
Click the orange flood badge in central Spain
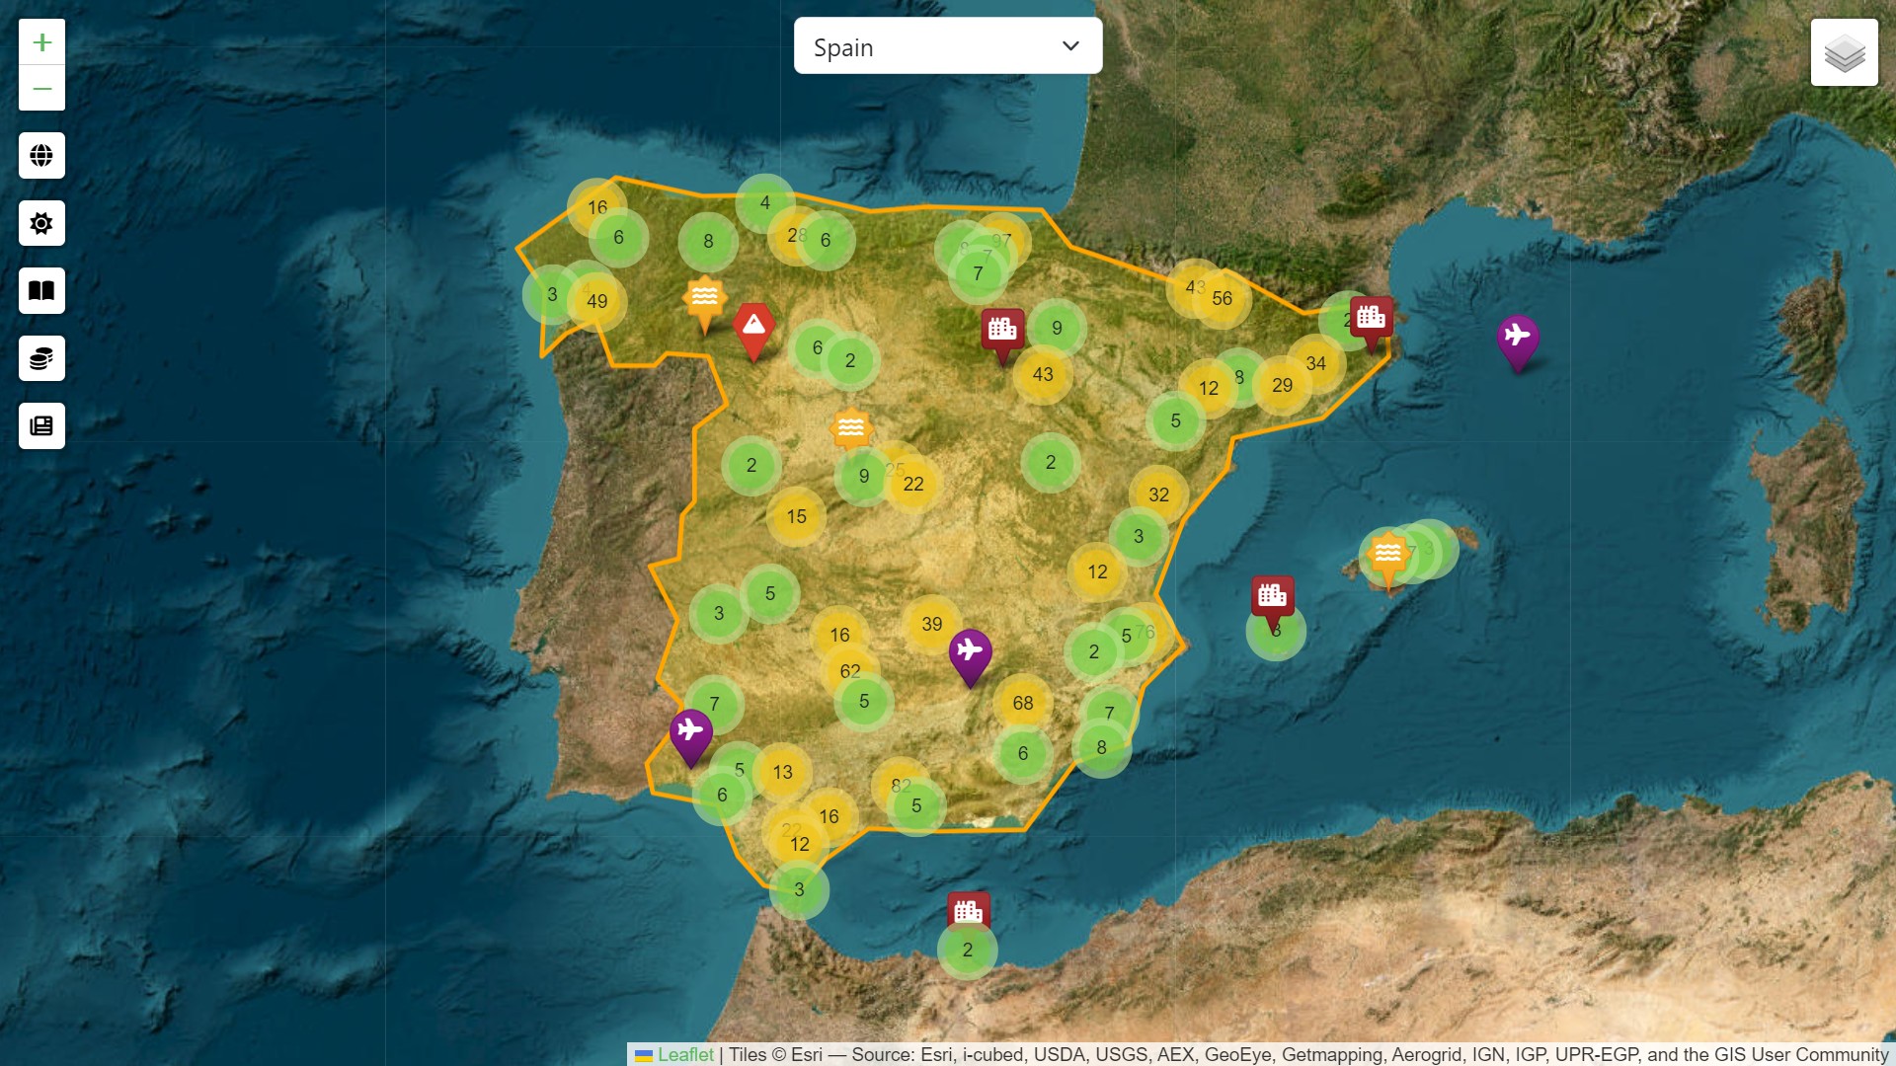849,426
